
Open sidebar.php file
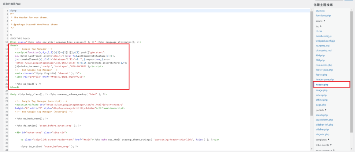(x=322, y=129)
